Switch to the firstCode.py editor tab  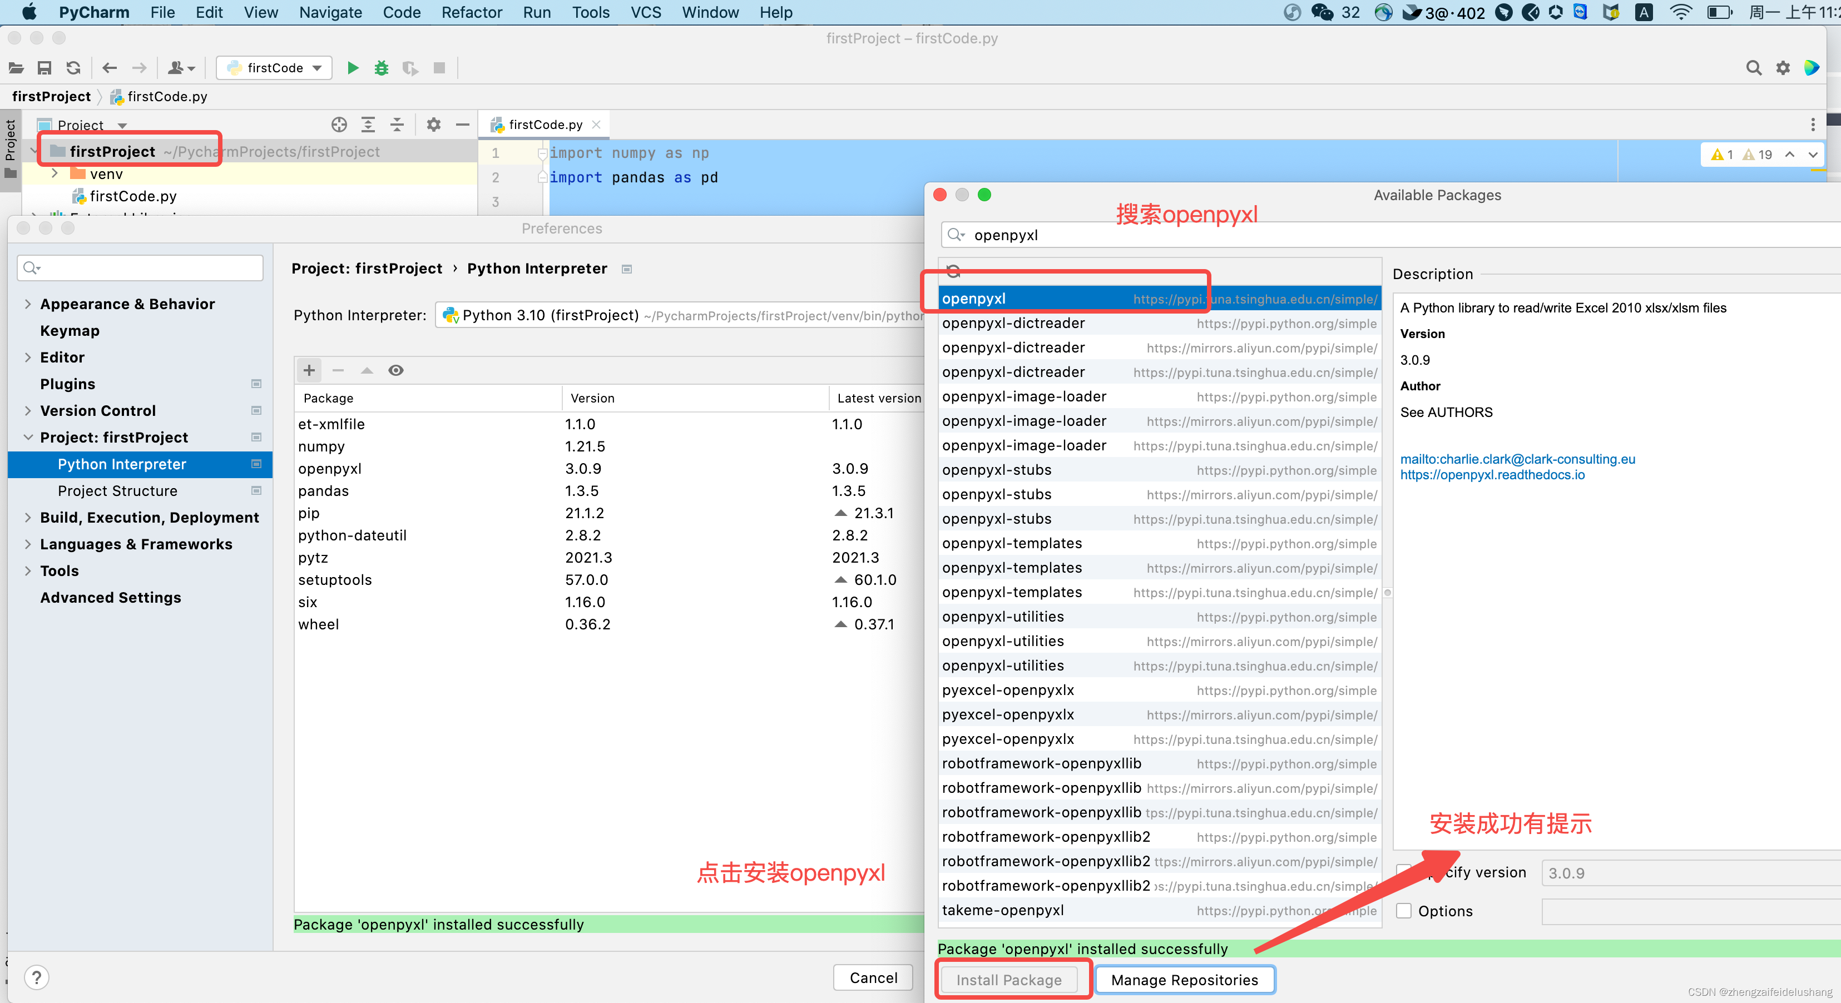545,125
